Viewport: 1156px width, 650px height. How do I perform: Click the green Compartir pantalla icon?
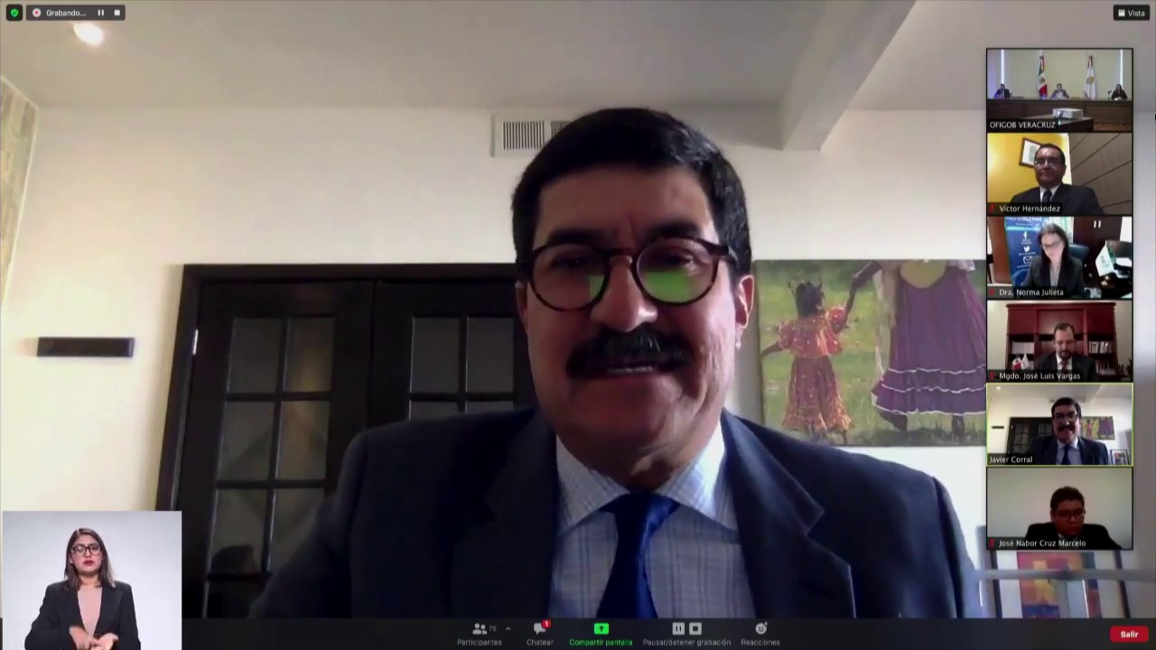click(601, 628)
